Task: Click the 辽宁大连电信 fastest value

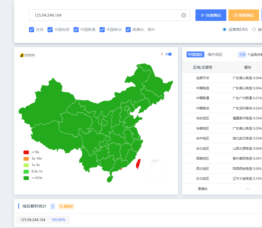Action: pyautogui.click(x=247, y=178)
